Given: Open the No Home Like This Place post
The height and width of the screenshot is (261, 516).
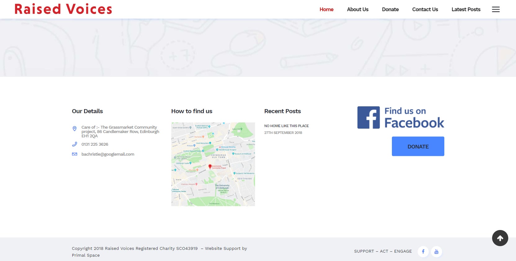Looking at the screenshot, I should pyautogui.click(x=286, y=126).
